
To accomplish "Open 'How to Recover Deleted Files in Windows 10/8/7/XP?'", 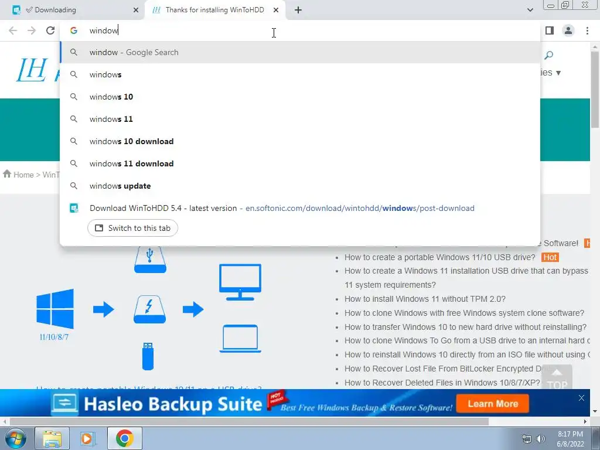I will [442, 383].
